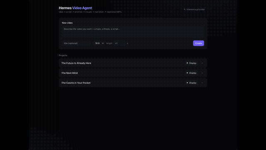
Task: Click the workflow subtitle ending with captioned MP4
Action: (90, 12)
